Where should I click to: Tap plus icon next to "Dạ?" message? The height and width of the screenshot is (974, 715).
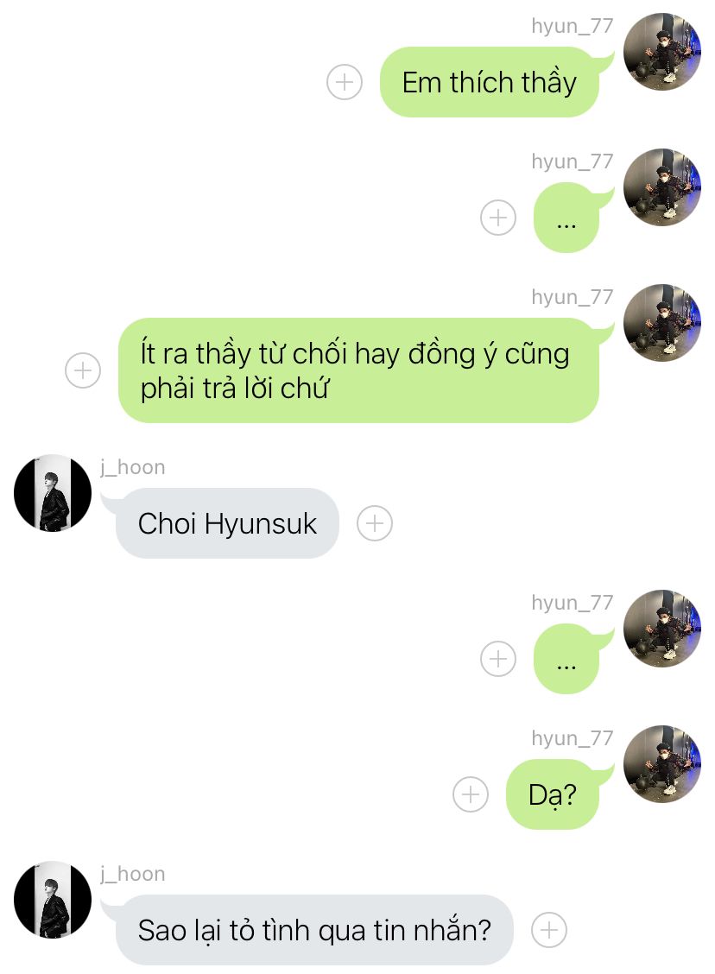(x=471, y=794)
